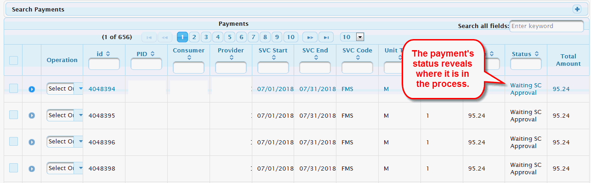Viewport: 591px width, 183px height.
Task: Go to page 10 of results
Action: (x=290, y=37)
